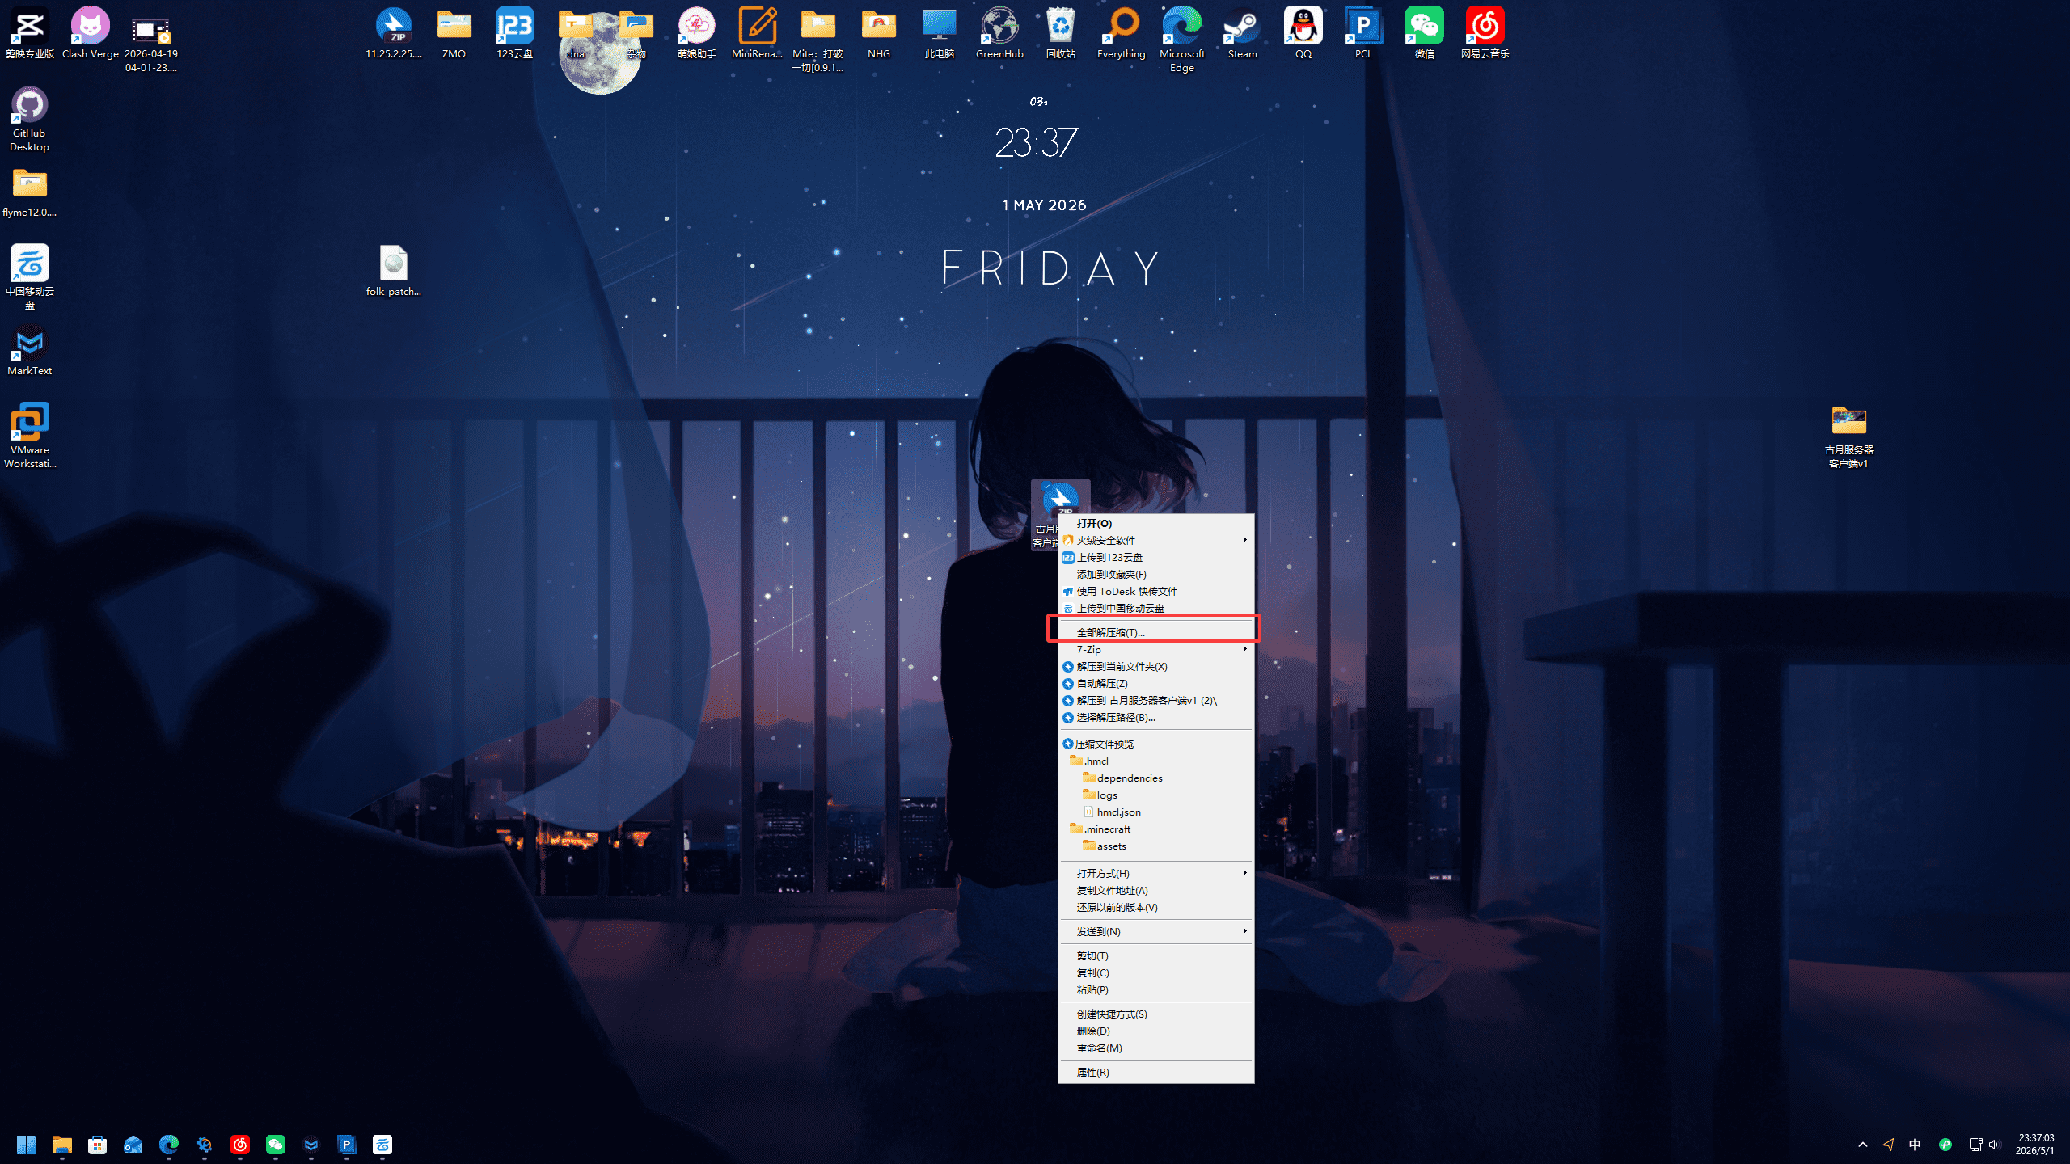Choose 使用 ToDesk 快传文件

pos(1156,592)
